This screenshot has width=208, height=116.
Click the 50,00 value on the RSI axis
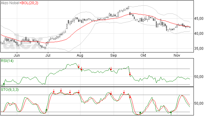tap(199, 77)
